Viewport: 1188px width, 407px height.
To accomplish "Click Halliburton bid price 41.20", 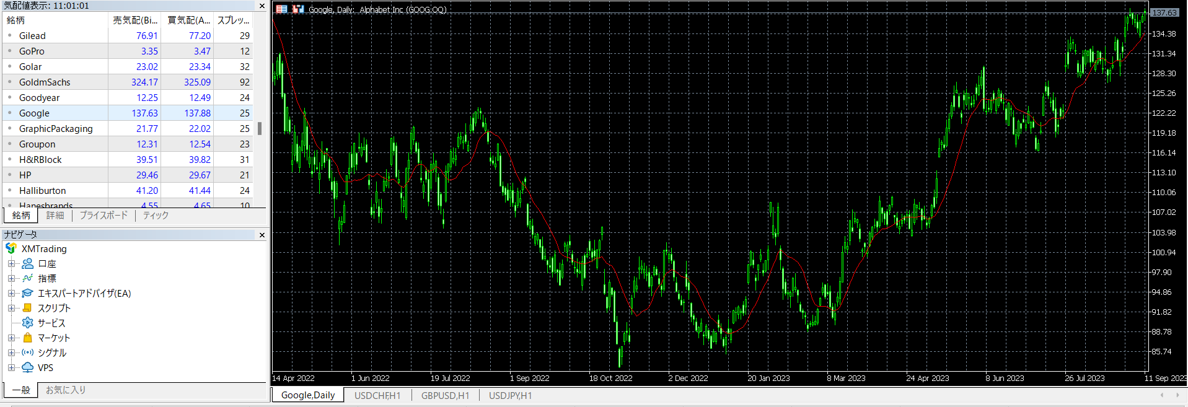I will (147, 191).
